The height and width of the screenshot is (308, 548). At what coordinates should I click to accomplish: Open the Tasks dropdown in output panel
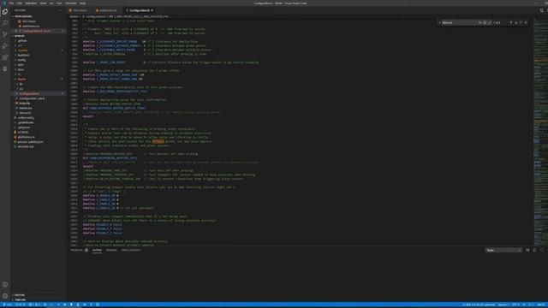[503, 250]
